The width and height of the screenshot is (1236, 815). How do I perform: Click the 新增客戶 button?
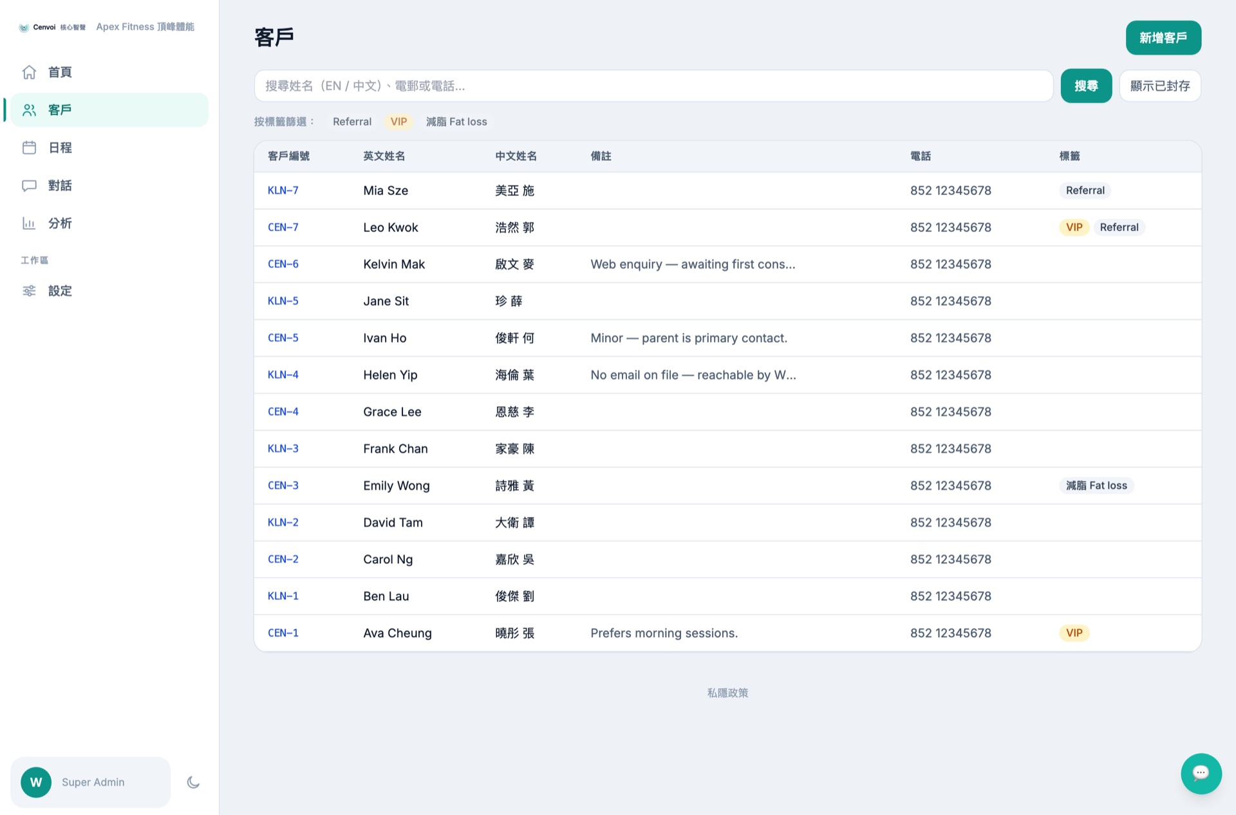click(x=1163, y=38)
